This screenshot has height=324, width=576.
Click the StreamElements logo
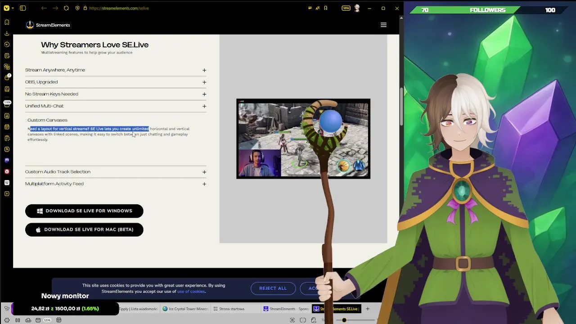(48, 25)
